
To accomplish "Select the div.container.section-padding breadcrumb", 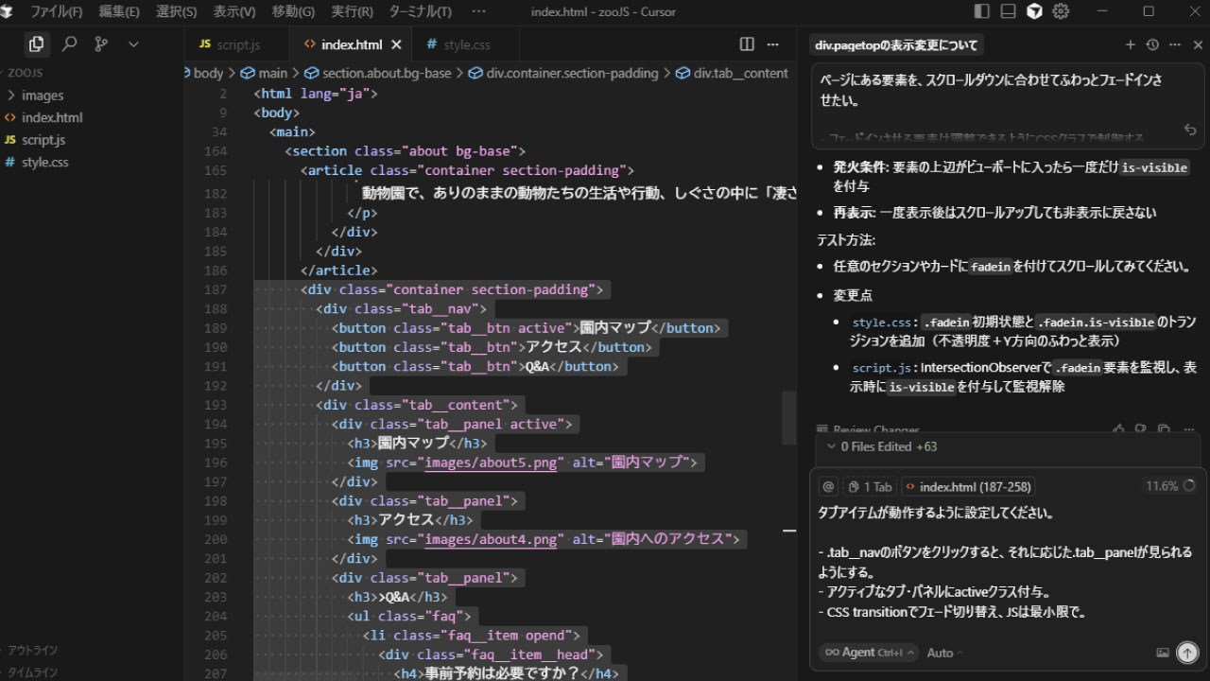I will pos(563,73).
